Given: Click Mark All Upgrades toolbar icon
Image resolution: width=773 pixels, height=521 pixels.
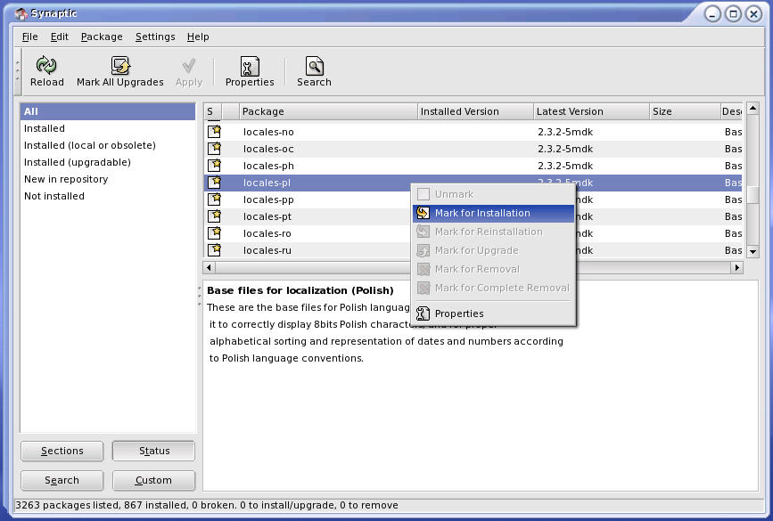Looking at the screenshot, I should (119, 65).
